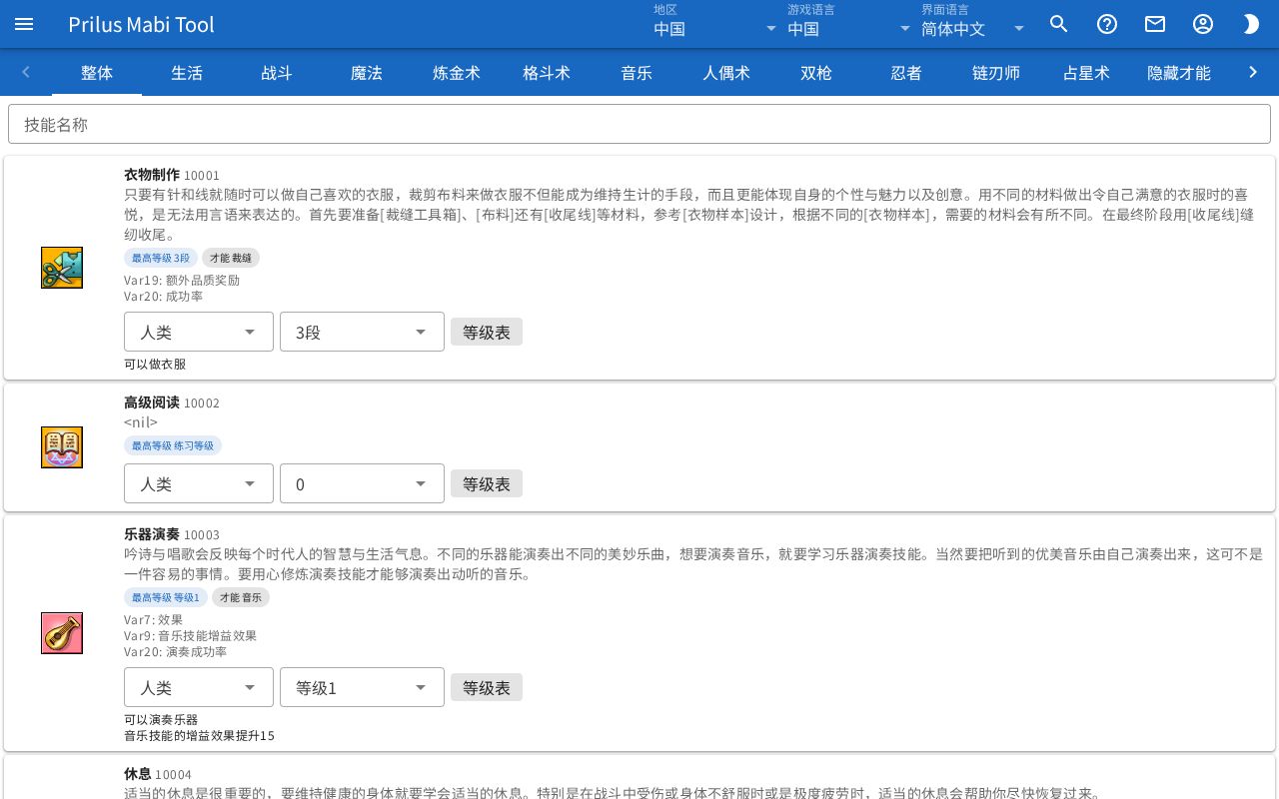Select the 占星术 tab
1279x799 pixels.
point(1086,72)
